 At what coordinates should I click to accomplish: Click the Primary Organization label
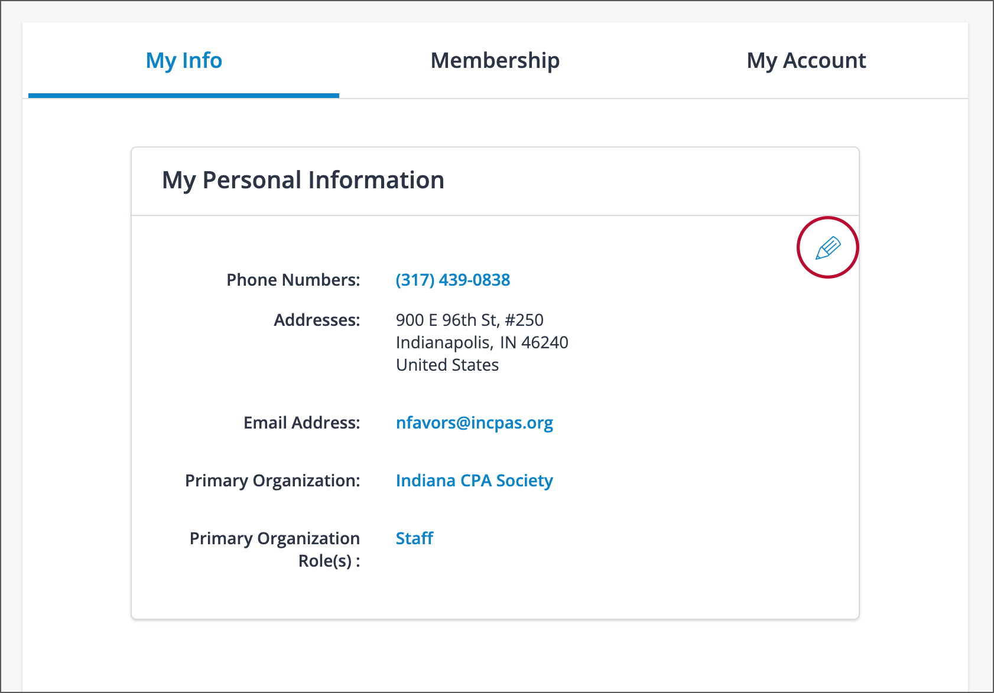(272, 480)
